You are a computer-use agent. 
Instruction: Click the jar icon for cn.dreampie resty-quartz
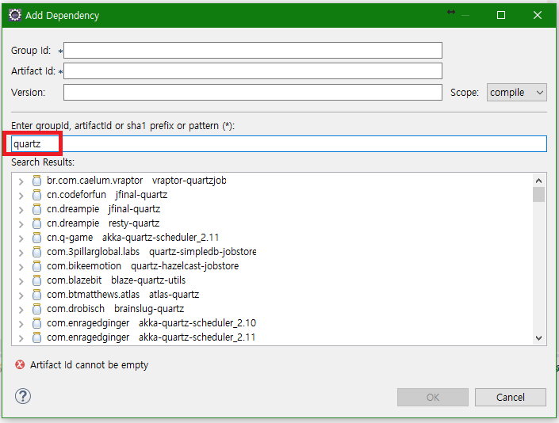(36, 223)
